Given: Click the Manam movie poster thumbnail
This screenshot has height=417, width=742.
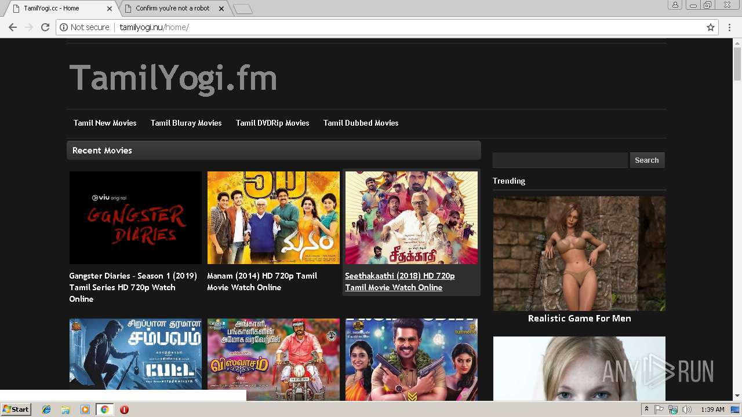Looking at the screenshot, I should [x=274, y=218].
